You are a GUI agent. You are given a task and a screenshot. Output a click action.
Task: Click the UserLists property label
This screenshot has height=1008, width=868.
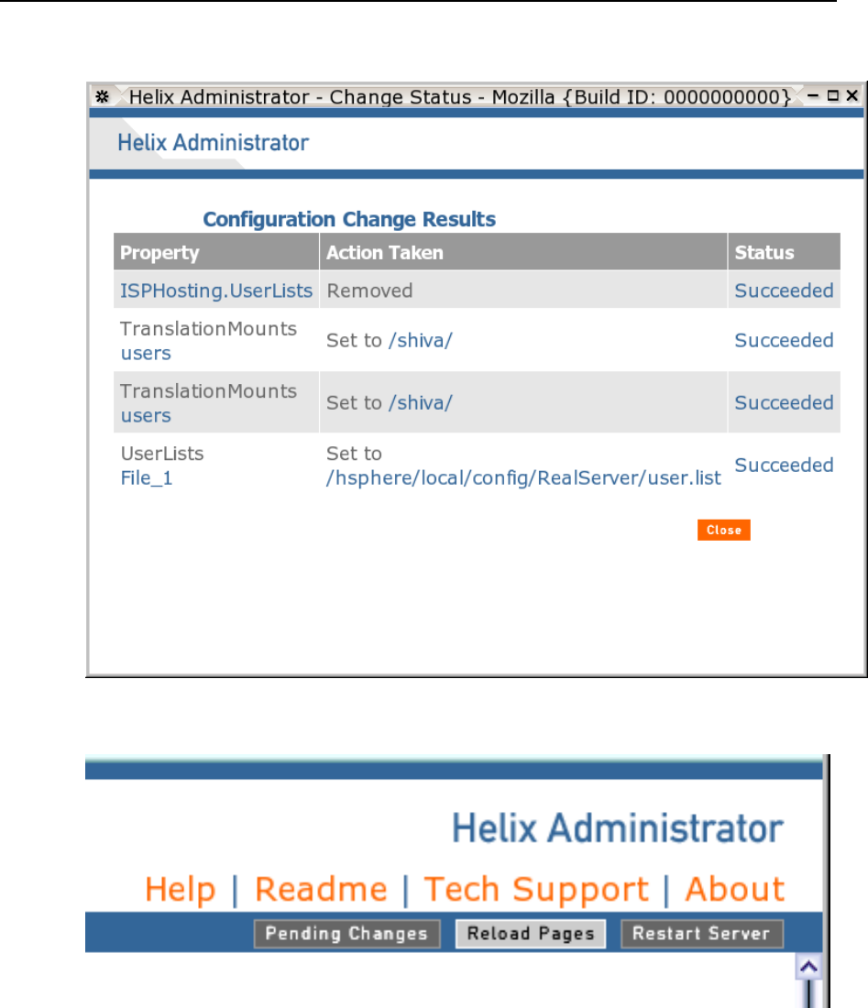(162, 454)
